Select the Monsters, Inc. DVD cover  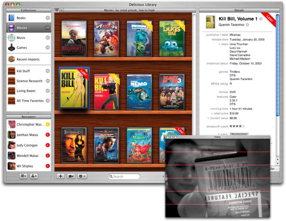point(140,39)
